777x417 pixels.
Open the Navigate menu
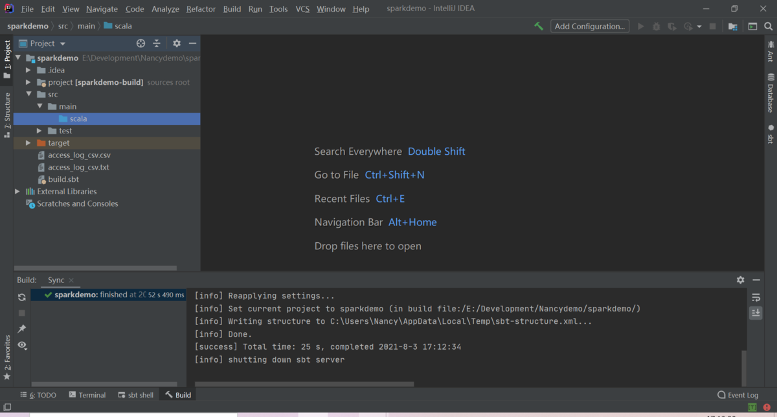pos(102,9)
